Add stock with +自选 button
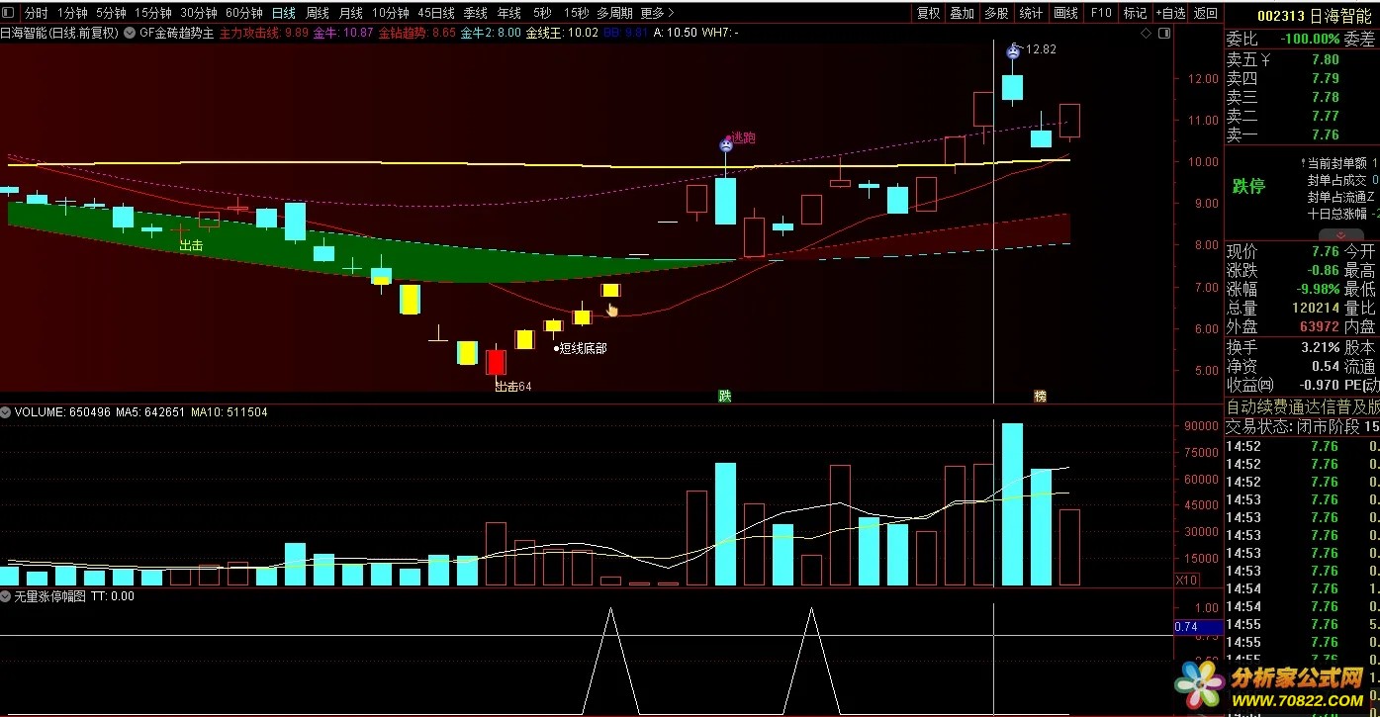Screen dimensions: 1380x717 click(x=1170, y=13)
